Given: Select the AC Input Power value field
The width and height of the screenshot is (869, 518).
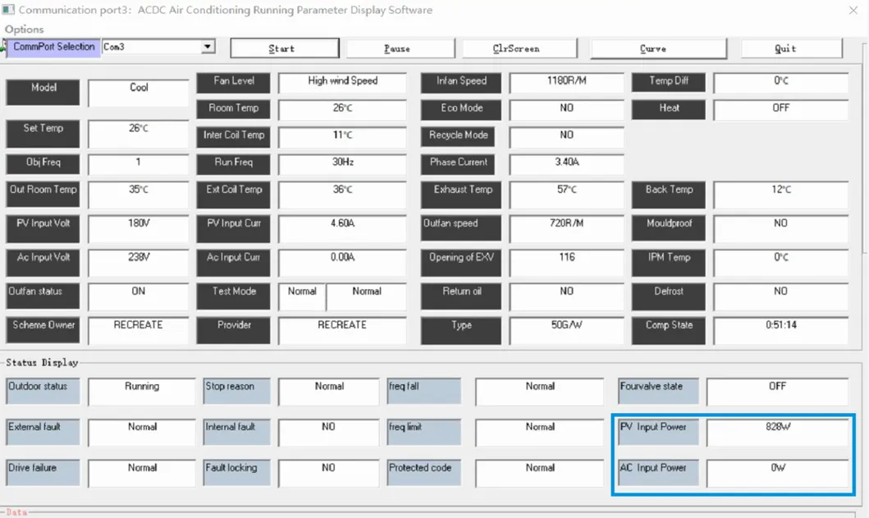Looking at the screenshot, I should click(777, 468).
